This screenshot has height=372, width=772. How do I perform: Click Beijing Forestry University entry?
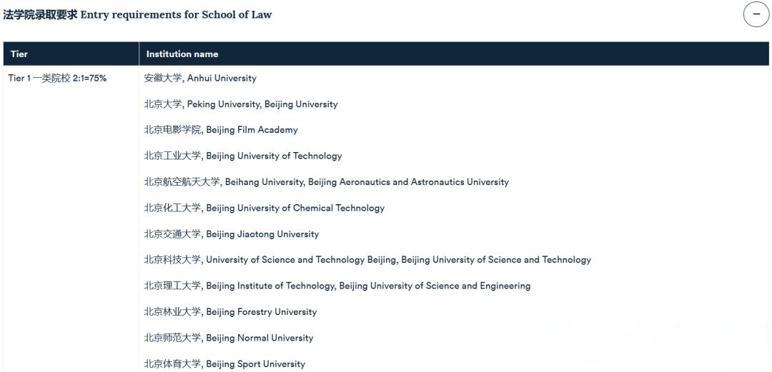click(230, 312)
